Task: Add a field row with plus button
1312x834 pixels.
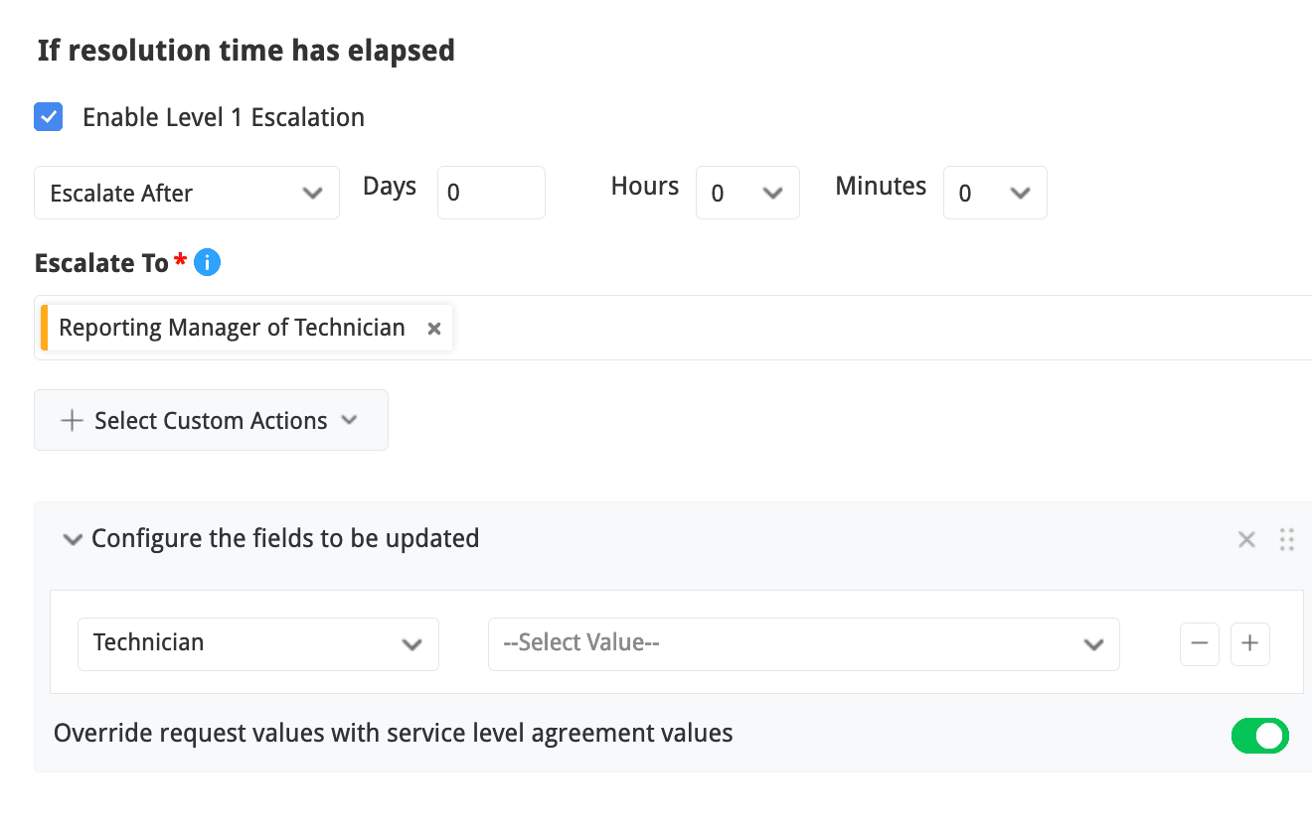Action: pyautogui.click(x=1250, y=644)
